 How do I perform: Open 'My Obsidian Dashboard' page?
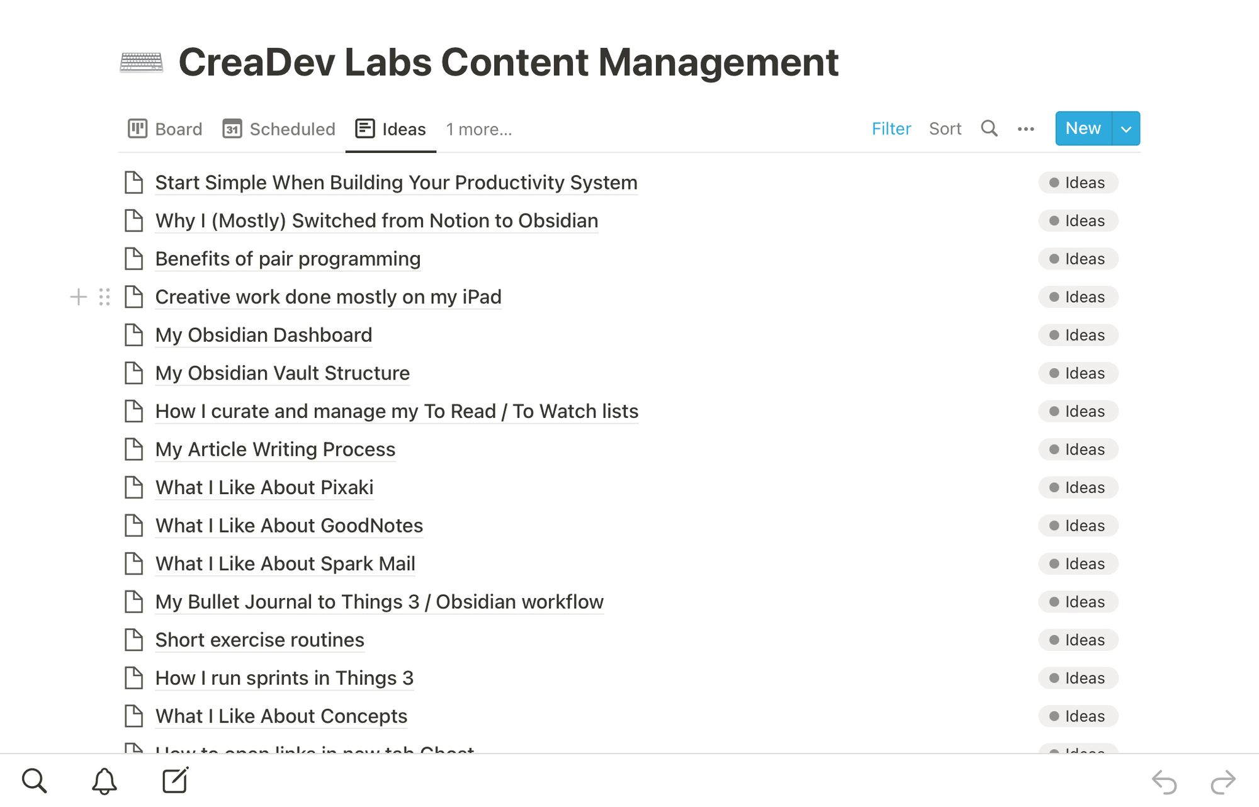264,335
